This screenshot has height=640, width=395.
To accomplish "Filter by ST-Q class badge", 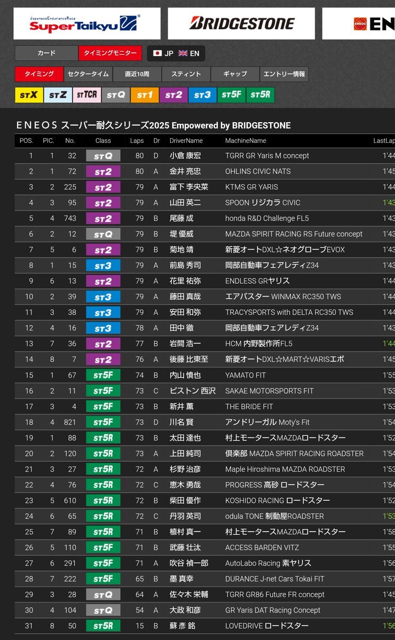I will coord(115,95).
